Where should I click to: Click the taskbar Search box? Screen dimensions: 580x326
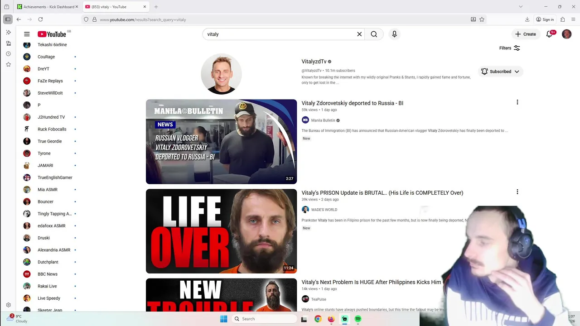point(264,319)
